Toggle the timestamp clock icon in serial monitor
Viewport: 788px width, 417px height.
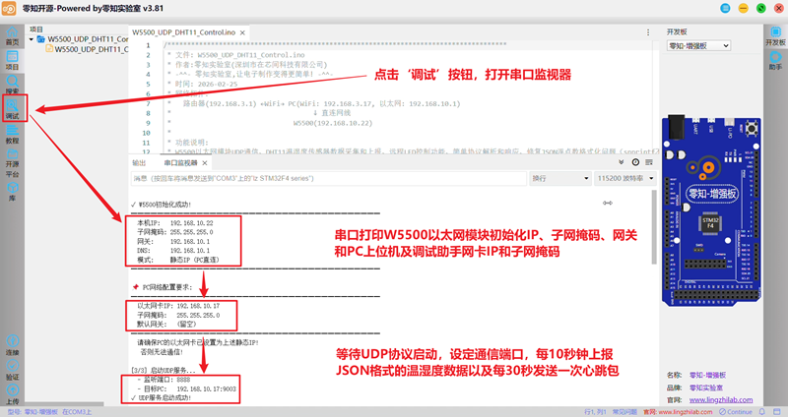coord(635,162)
